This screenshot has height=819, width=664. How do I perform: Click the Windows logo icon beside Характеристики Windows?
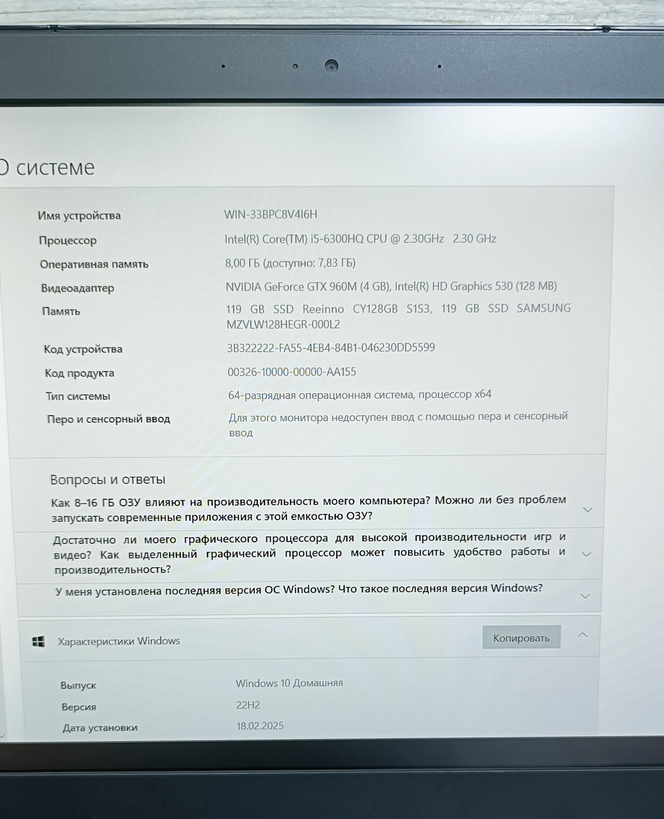click(x=38, y=642)
